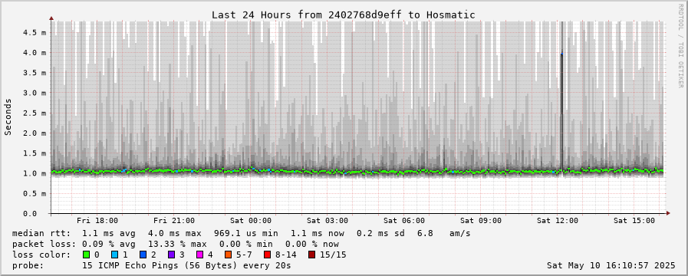Click the Sat 15:00 time axis label
The width and height of the screenshot is (688, 276).
(x=634, y=221)
